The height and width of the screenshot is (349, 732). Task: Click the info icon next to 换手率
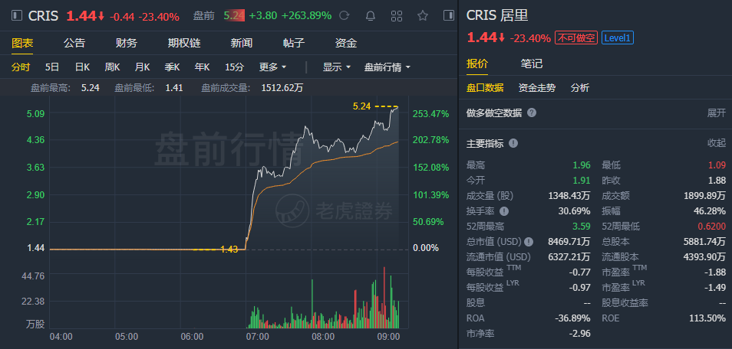[x=504, y=210]
